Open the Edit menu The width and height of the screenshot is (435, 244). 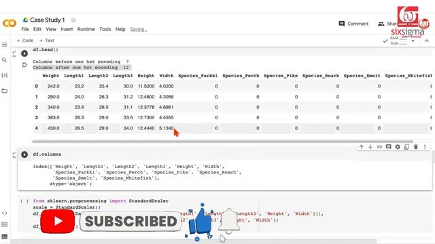(37, 29)
